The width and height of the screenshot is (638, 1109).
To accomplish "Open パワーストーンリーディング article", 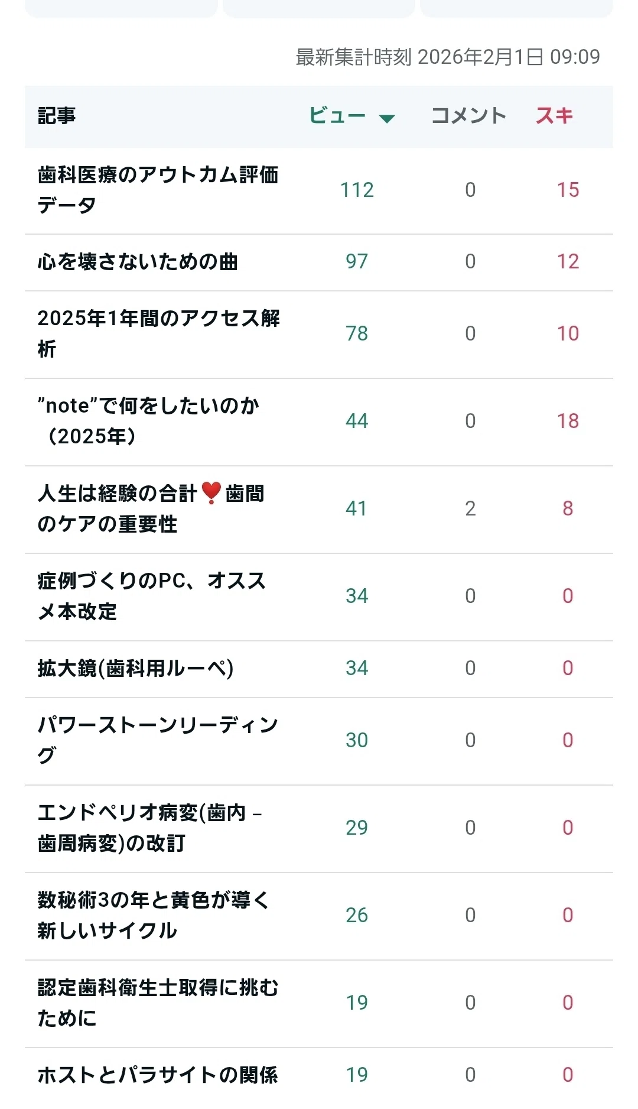I will click(158, 740).
